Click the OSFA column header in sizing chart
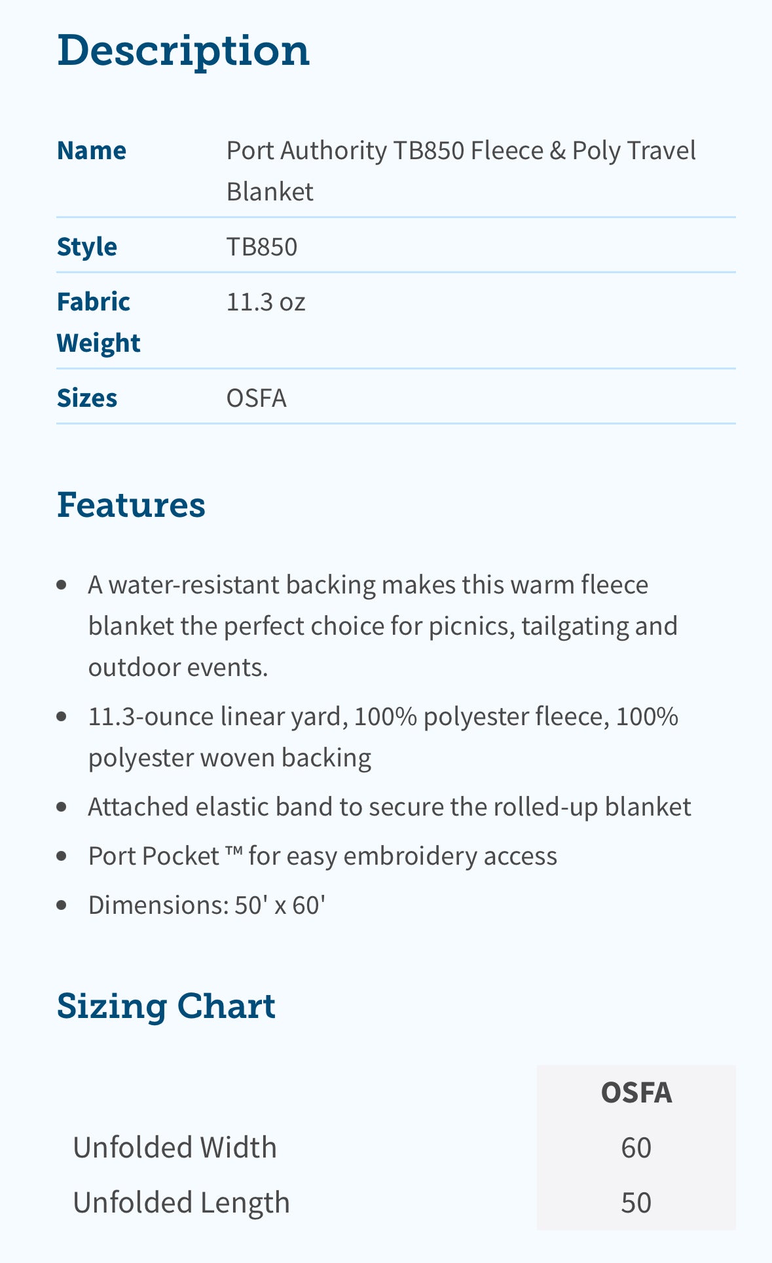The height and width of the screenshot is (1263, 772). [x=636, y=1093]
